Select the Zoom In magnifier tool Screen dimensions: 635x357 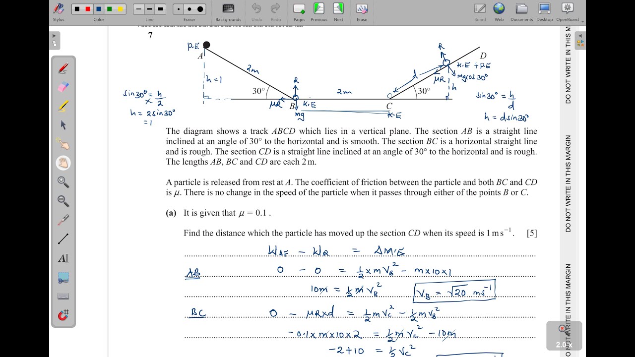pos(63,182)
